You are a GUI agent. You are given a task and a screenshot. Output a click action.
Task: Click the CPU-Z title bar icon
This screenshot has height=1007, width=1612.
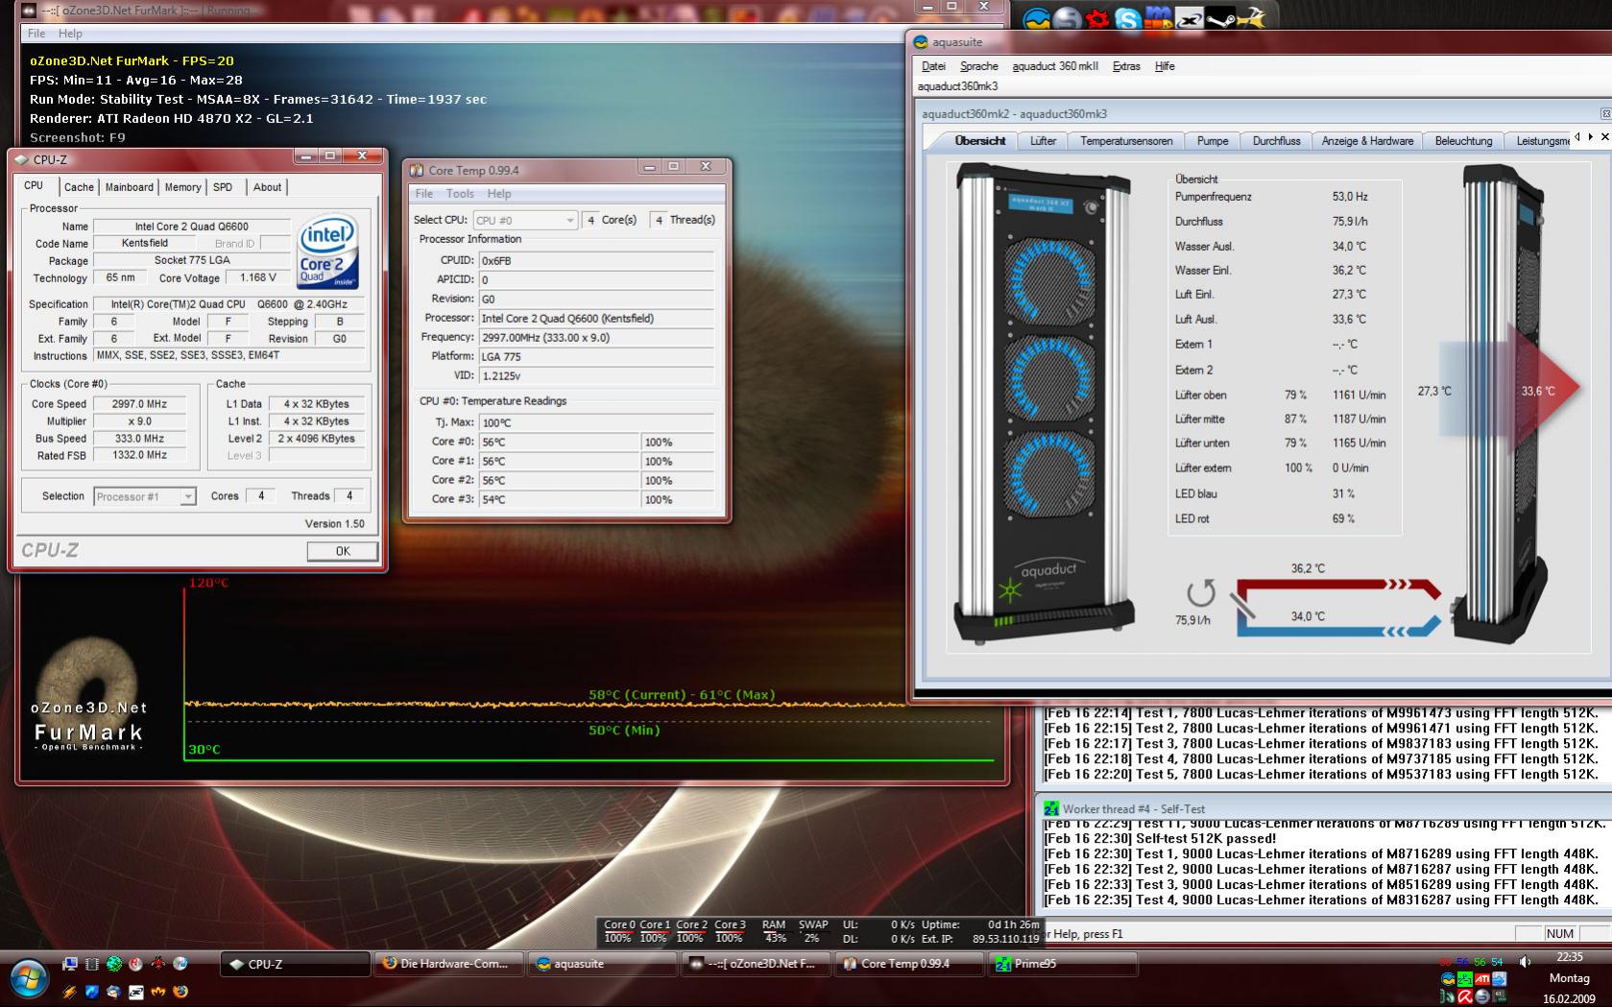[x=21, y=159]
